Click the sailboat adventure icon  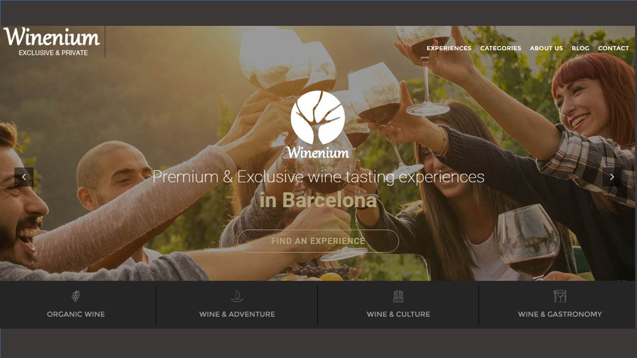tap(237, 296)
